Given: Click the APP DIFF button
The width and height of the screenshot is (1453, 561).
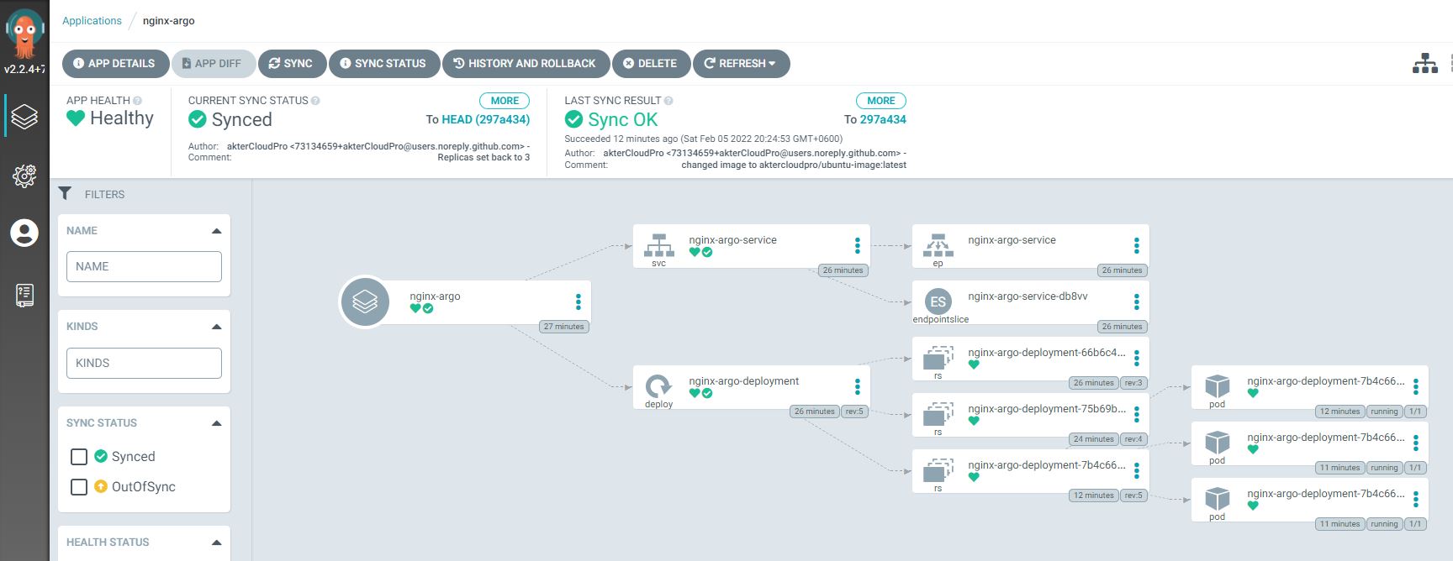Looking at the screenshot, I should tap(213, 64).
